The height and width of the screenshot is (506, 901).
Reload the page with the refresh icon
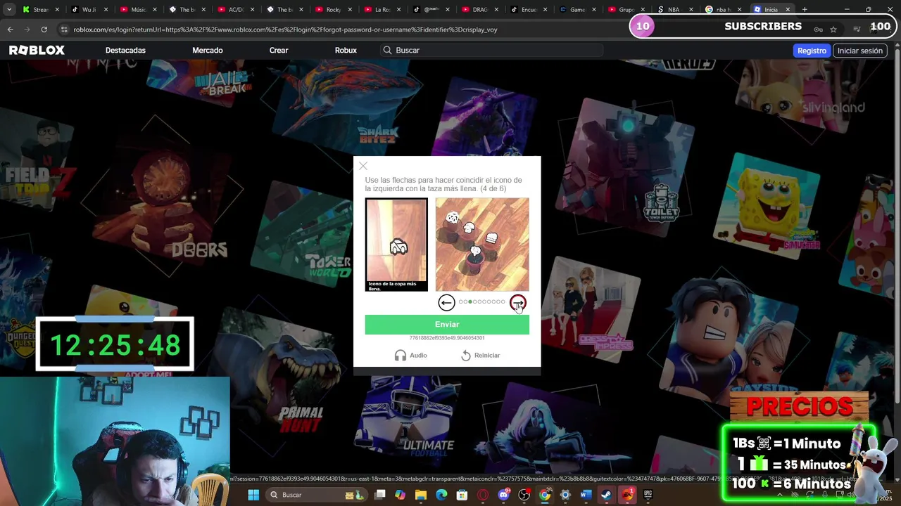click(44, 30)
